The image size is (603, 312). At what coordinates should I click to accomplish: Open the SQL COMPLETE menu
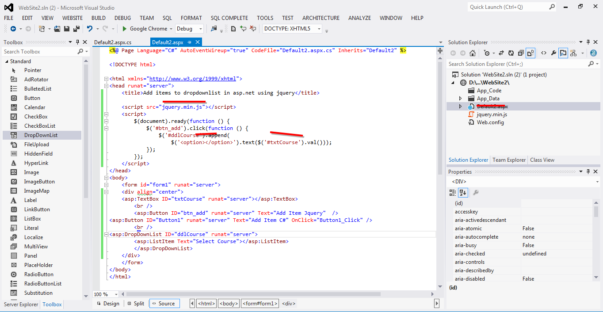point(229,18)
